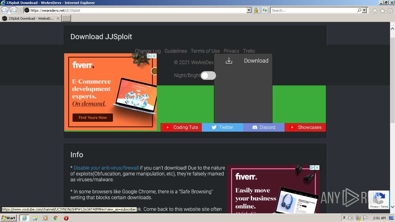
Task: Click the tray network icon
Action: pos(358,218)
